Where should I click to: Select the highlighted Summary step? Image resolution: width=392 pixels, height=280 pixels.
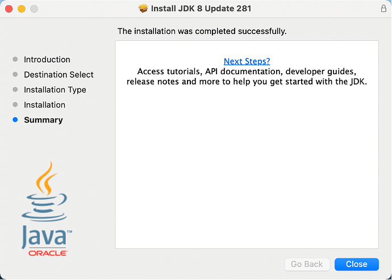pos(43,120)
